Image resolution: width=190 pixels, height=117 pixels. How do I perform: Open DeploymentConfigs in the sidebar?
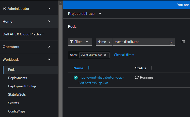[x=22, y=86]
